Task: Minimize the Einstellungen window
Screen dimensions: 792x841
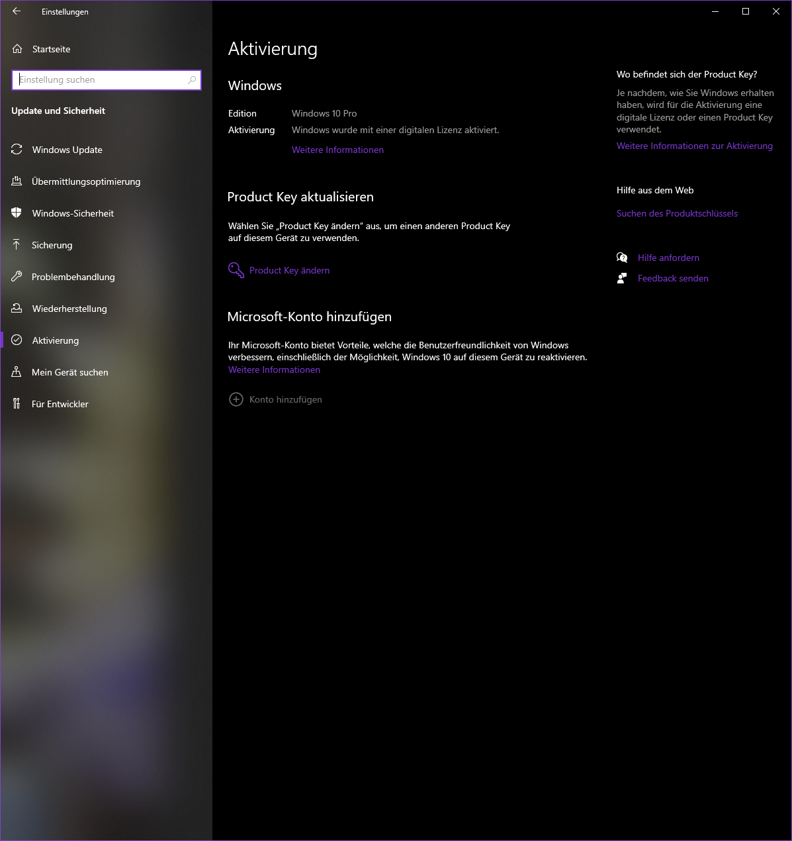Action: pyautogui.click(x=715, y=11)
